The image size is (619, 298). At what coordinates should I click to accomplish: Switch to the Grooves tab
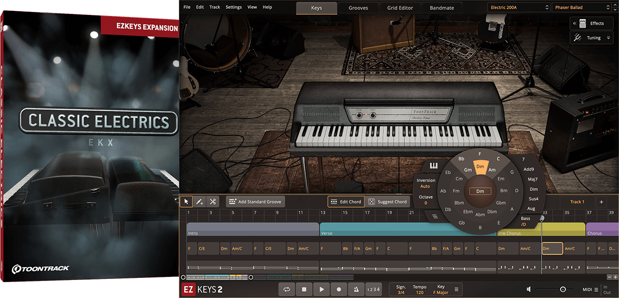(x=359, y=8)
